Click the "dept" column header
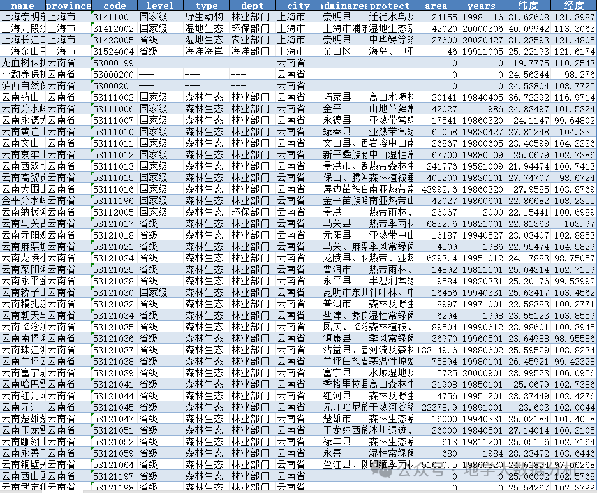The width and height of the screenshot is (597, 493). [253, 6]
